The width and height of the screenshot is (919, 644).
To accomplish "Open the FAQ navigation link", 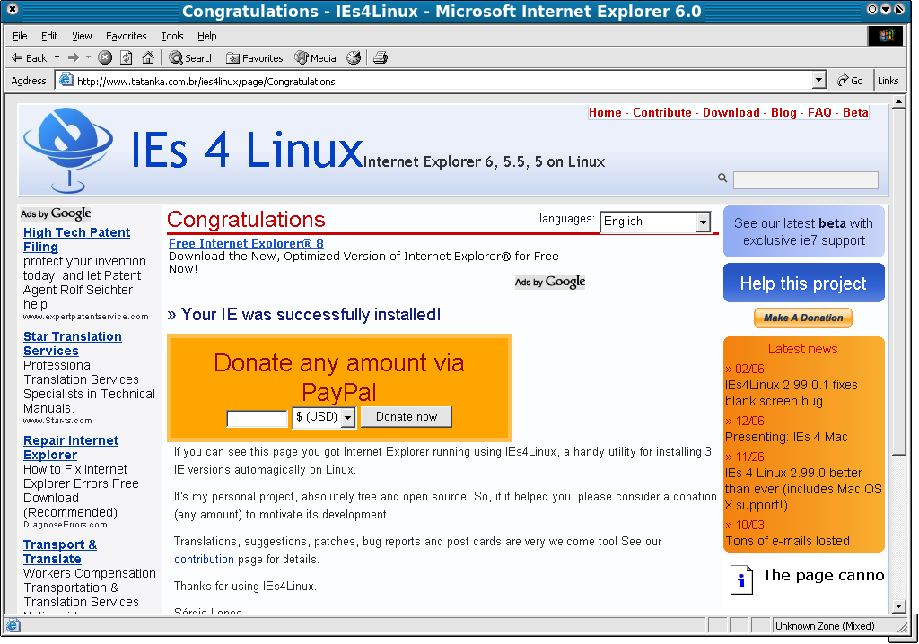I will (819, 112).
